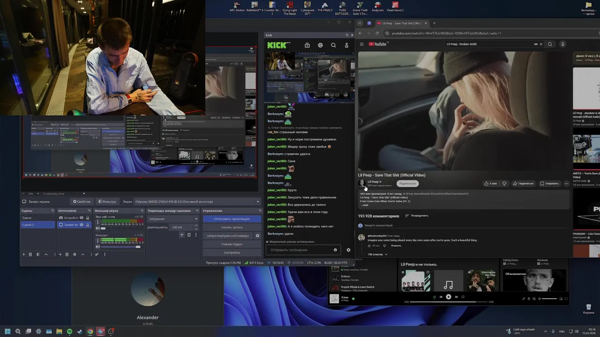The image size is (600, 337).
Task: Mute the desktop audio (Звук раб. стола) speaker
Action: [97, 228]
